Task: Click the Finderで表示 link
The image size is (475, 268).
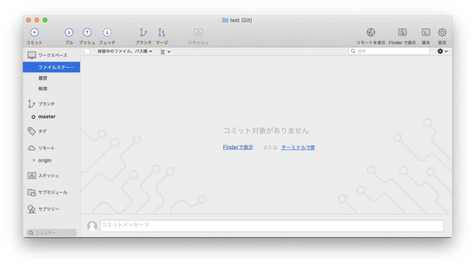Action: click(x=237, y=147)
